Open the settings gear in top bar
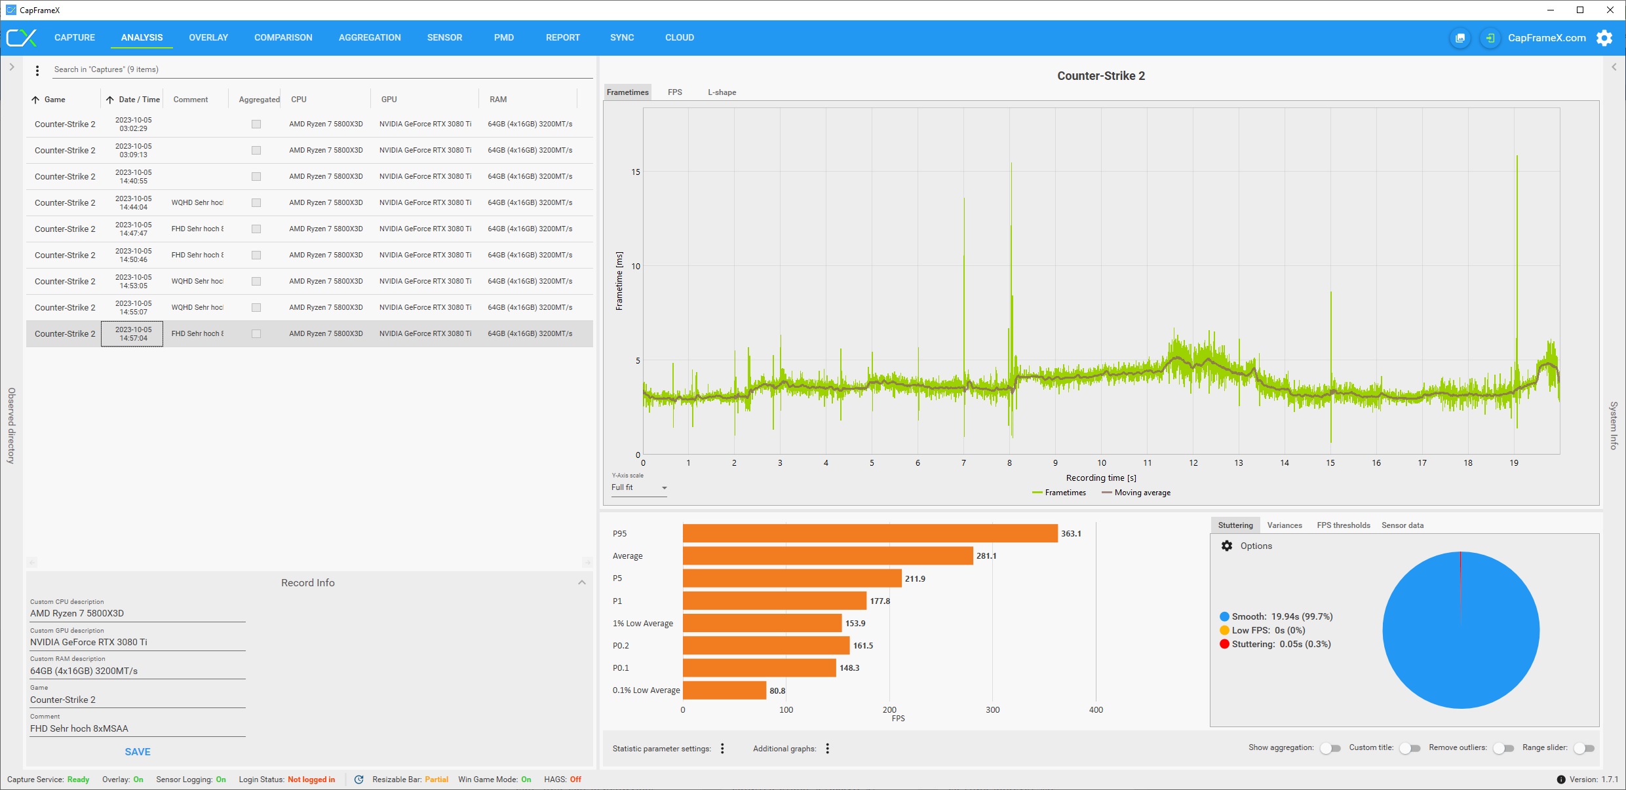 tap(1604, 38)
